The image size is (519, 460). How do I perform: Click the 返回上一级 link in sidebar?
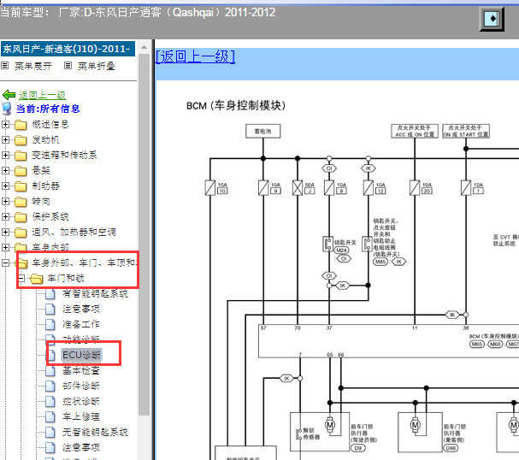pos(42,95)
